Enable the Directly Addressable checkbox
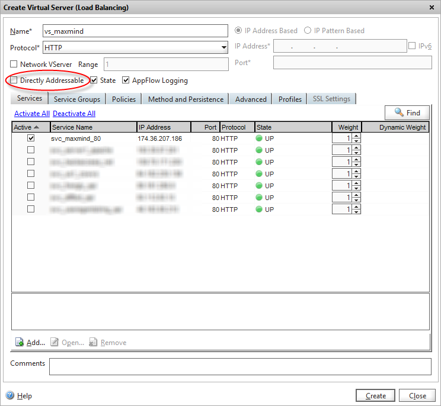This screenshot has height=406, width=441. 14,80
